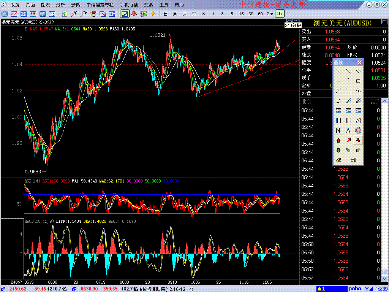Select the arc drawing tool

coord(338,101)
